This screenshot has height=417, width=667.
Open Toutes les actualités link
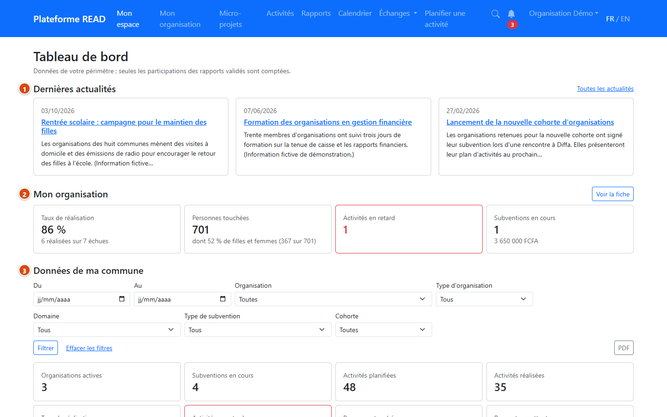click(x=605, y=88)
